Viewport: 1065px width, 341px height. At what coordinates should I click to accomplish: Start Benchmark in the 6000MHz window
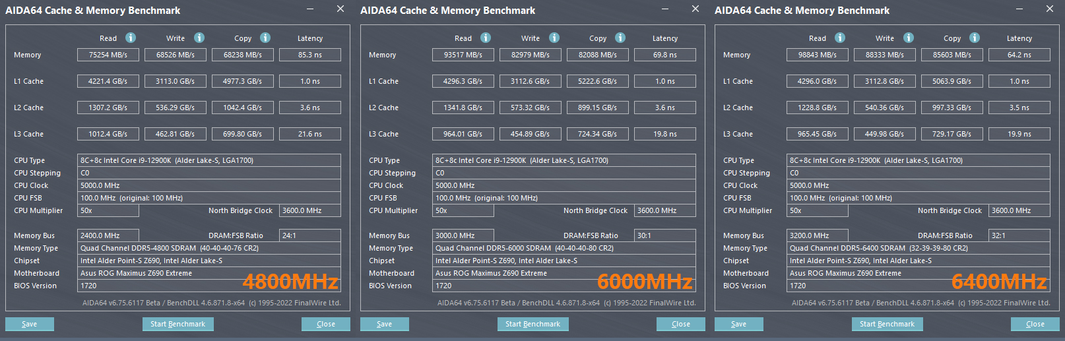pos(532,324)
